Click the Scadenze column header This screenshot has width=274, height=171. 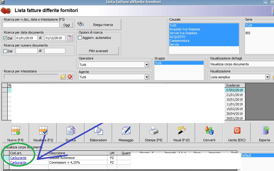pyautogui.click(x=235, y=85)
